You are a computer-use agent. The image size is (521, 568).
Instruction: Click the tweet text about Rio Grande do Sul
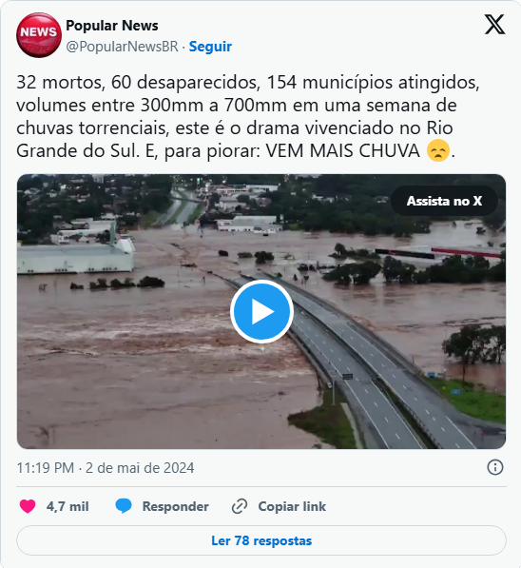[248, 117]
